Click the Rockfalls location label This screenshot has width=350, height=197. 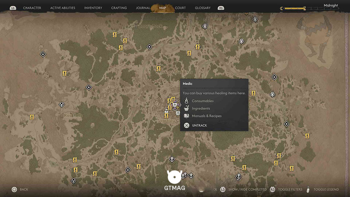point(73,115)
